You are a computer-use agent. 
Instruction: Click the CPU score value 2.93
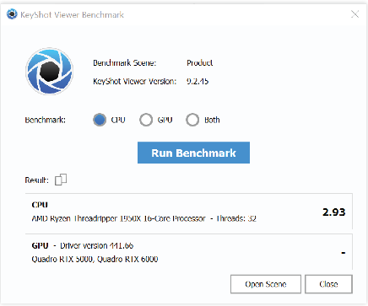coord(334,212)
